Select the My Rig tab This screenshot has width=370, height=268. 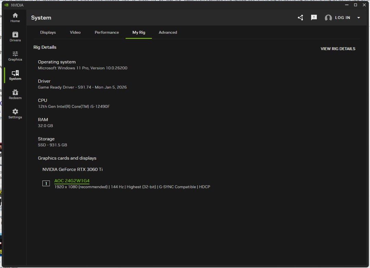click(139, 32)
